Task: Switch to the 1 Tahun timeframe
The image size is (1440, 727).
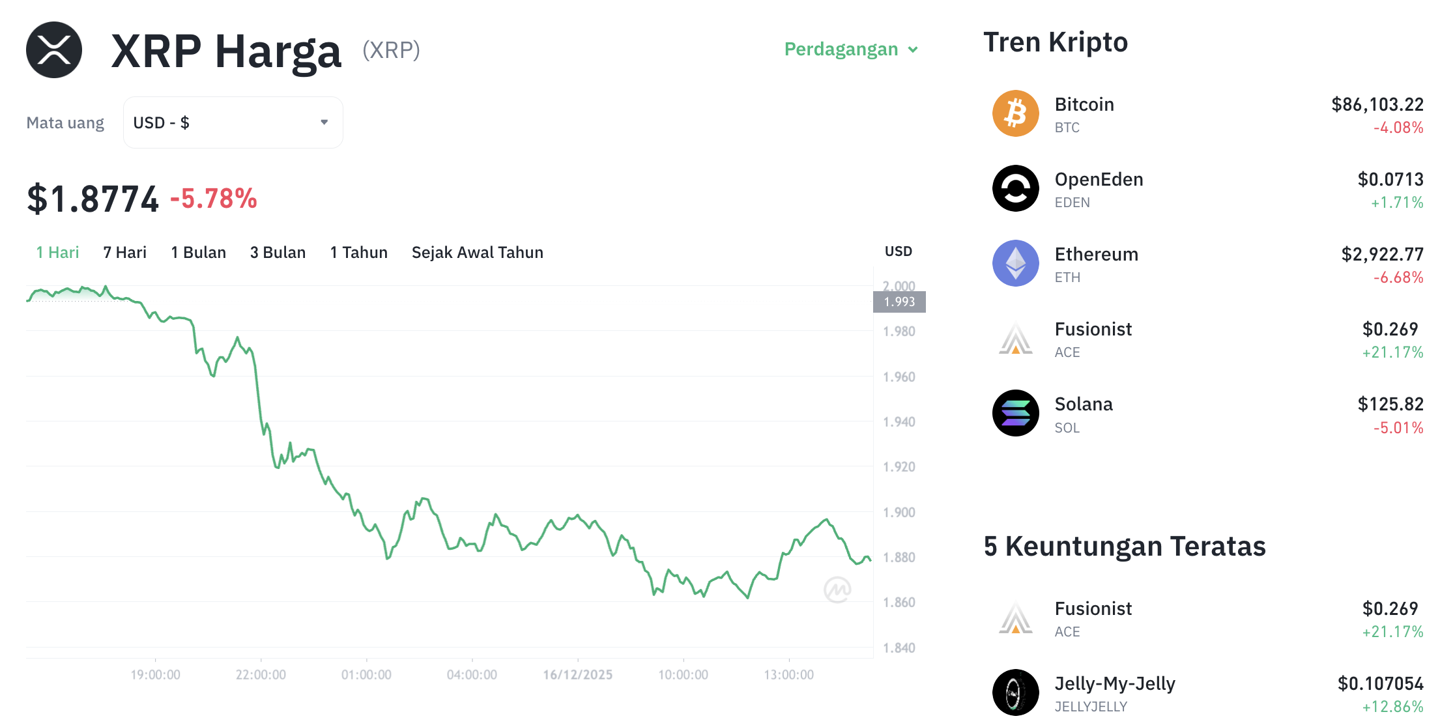Action: tap(358, 252)
